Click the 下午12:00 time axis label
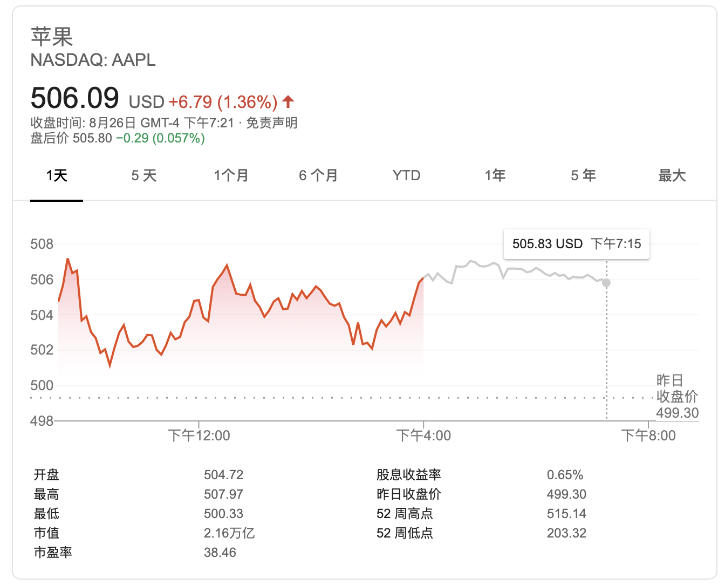 click(199, 436)
